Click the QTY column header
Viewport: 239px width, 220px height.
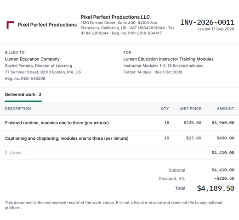165,109
